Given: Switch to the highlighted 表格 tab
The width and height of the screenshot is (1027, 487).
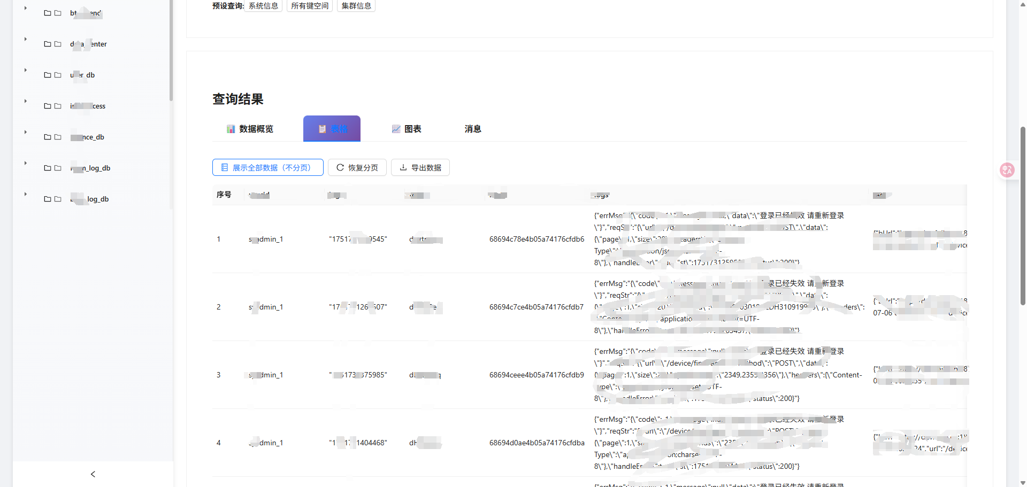Looking at the screenshot, I should click(x=332, y=129).
